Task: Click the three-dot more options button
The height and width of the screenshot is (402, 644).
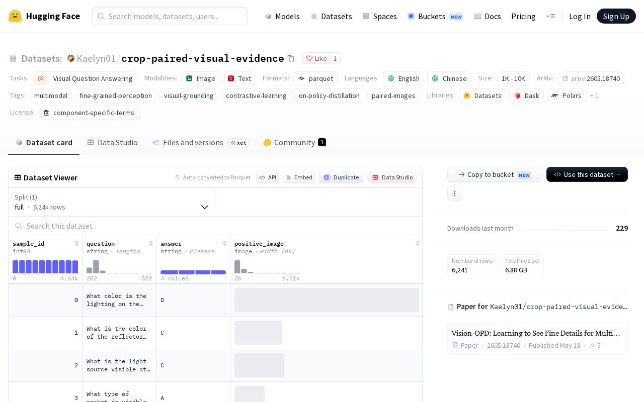Action: coord(455,193)
